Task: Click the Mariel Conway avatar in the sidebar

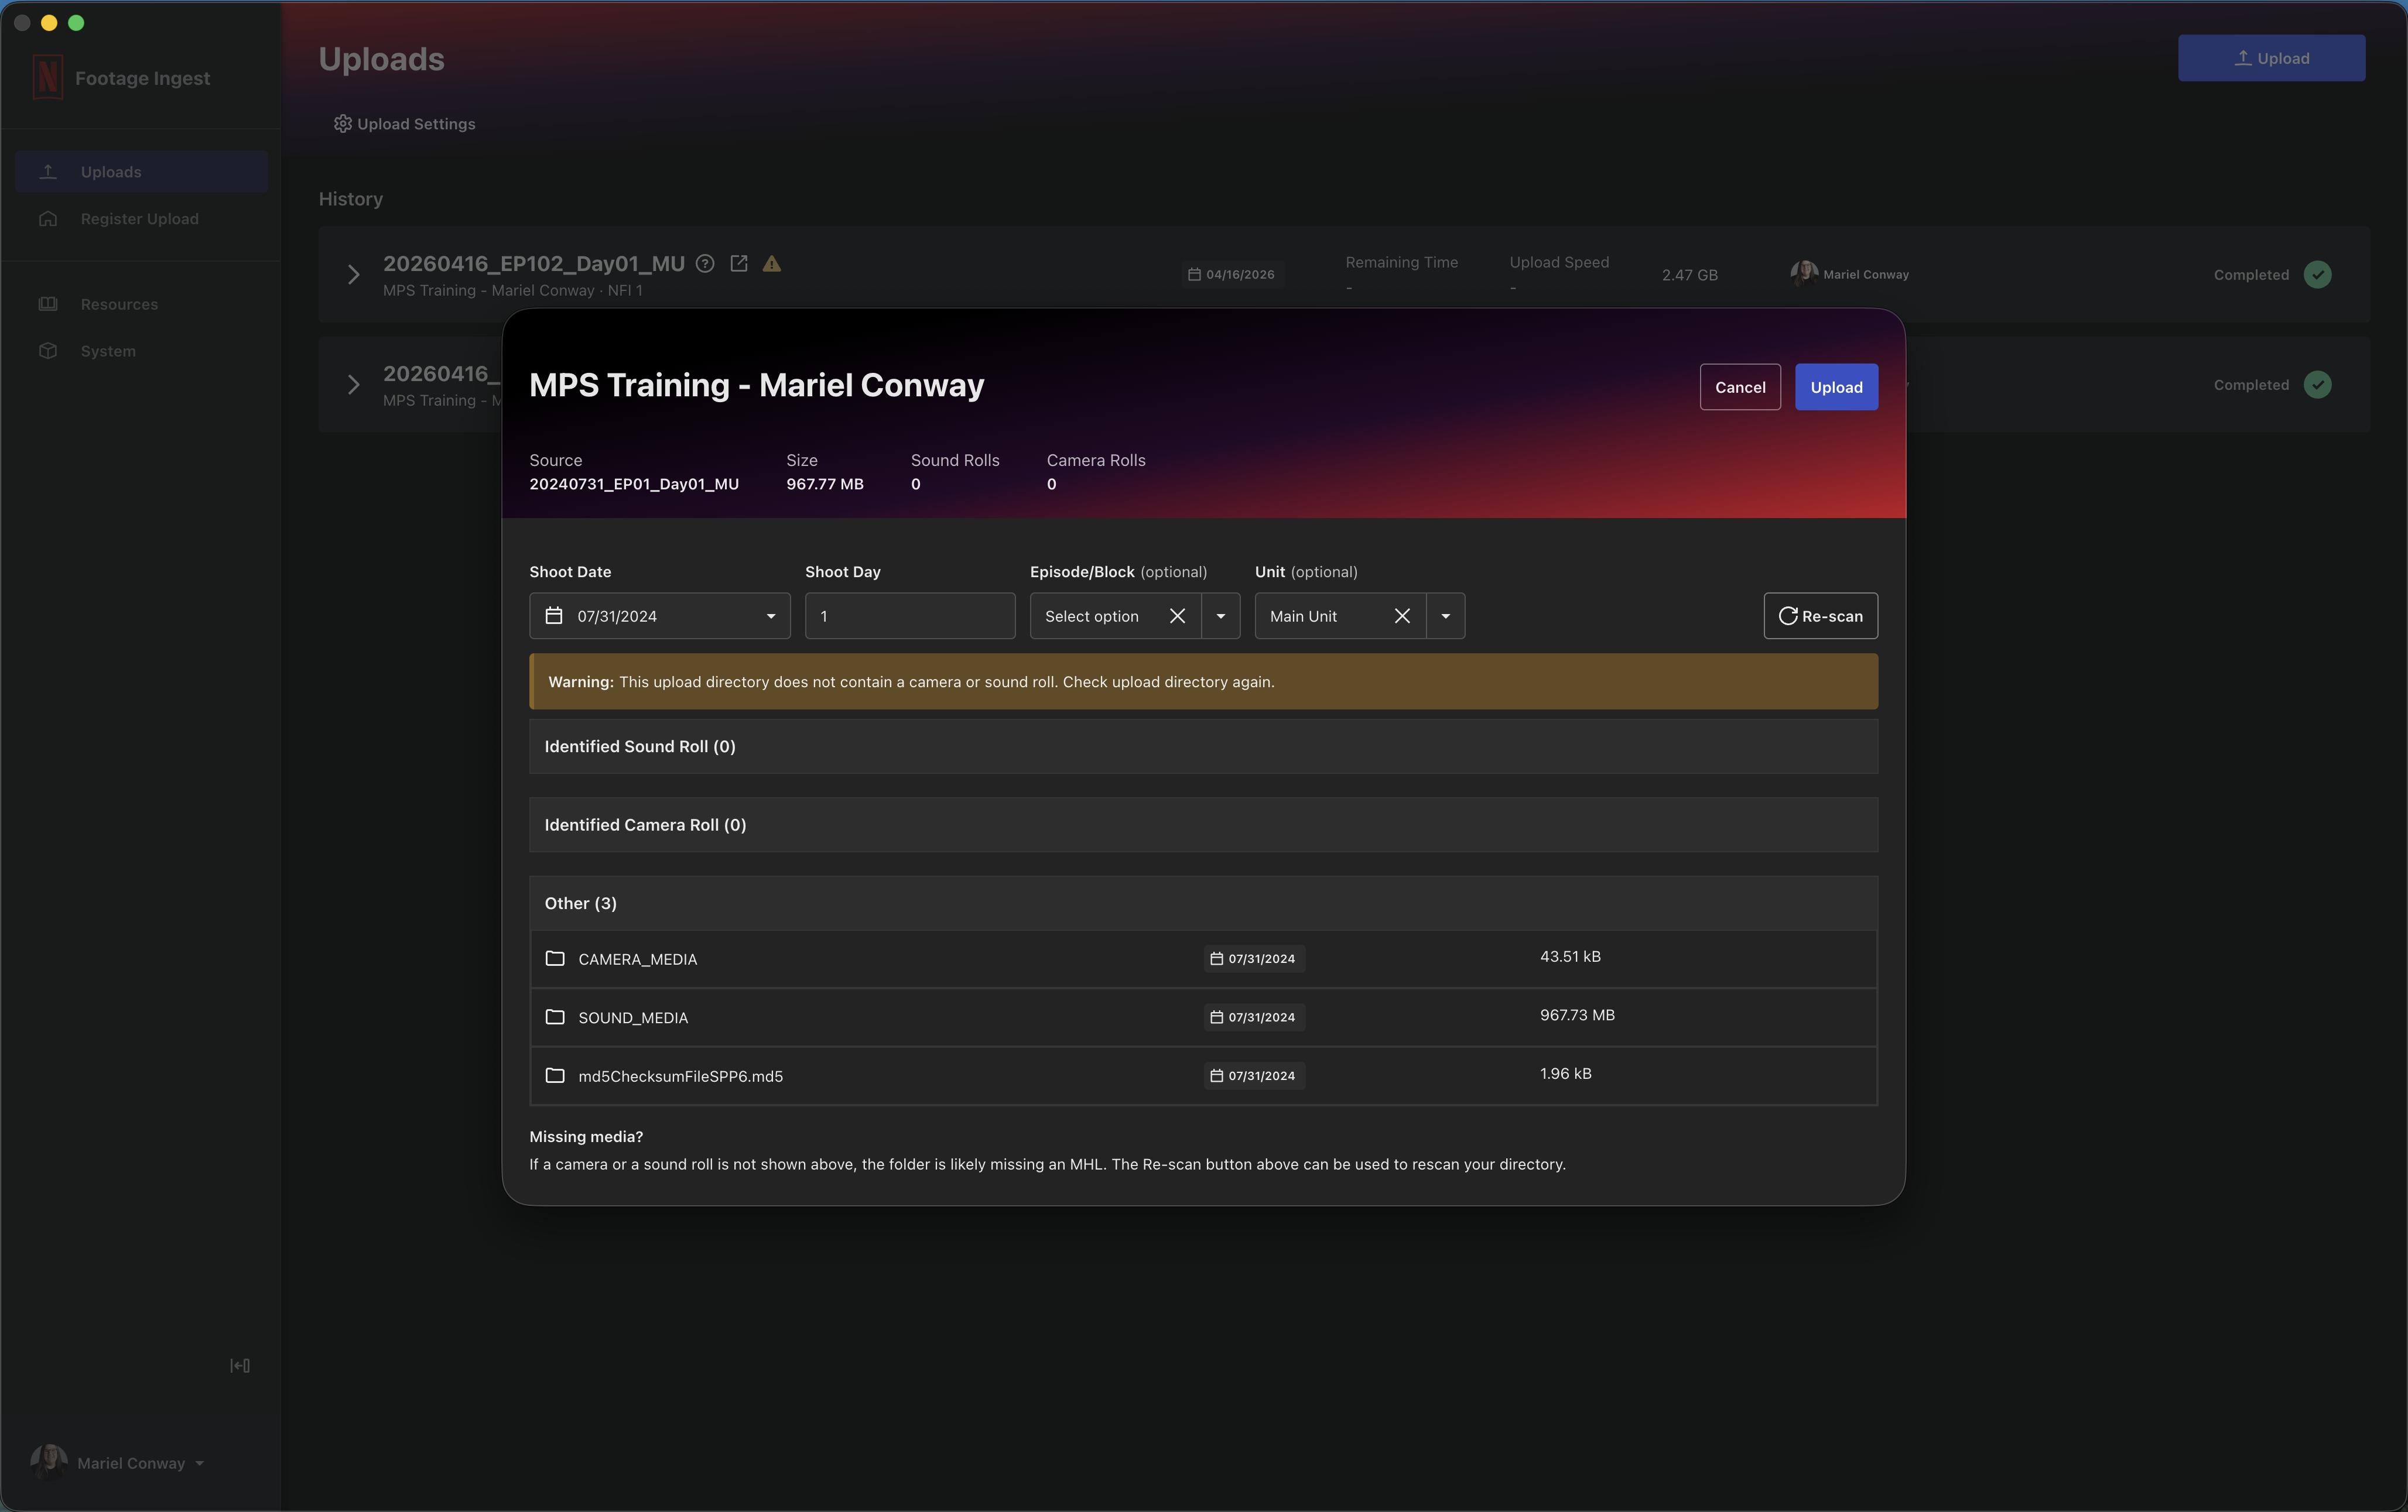Action: click(49, 1462)
